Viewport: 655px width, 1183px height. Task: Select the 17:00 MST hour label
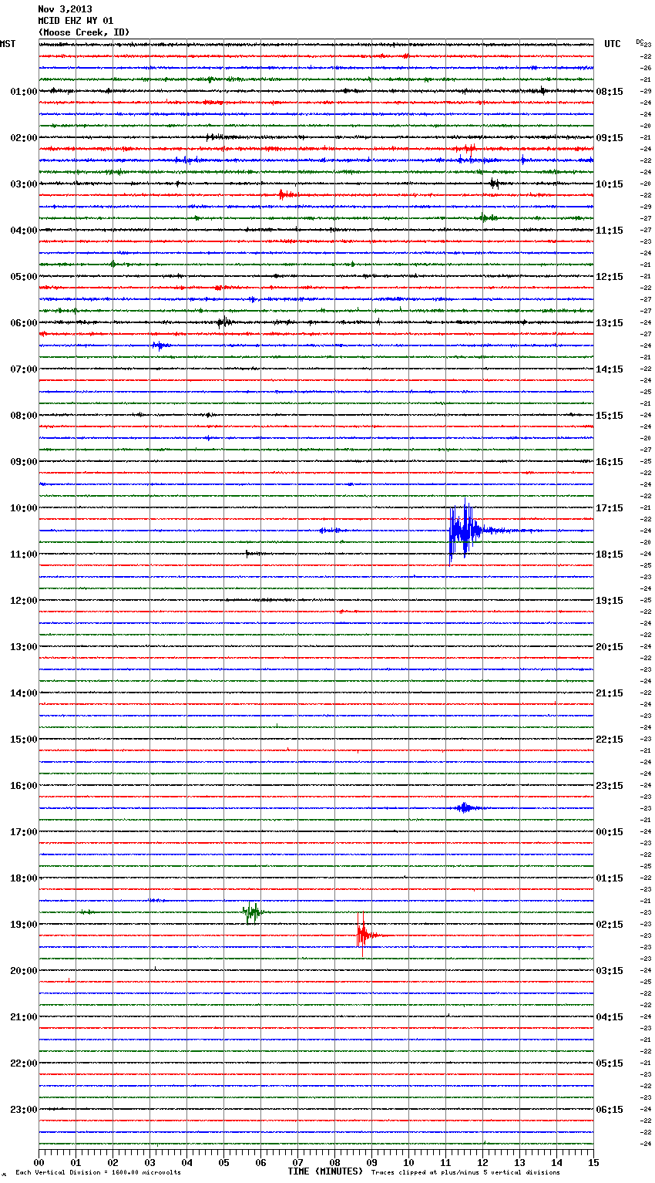point(24,832)
